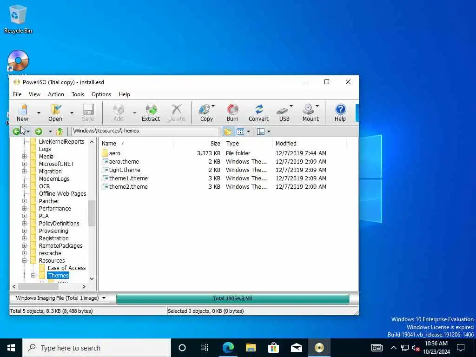
Task: Click the Copy disc toolbar icon
Action: [x=206, y=112]
